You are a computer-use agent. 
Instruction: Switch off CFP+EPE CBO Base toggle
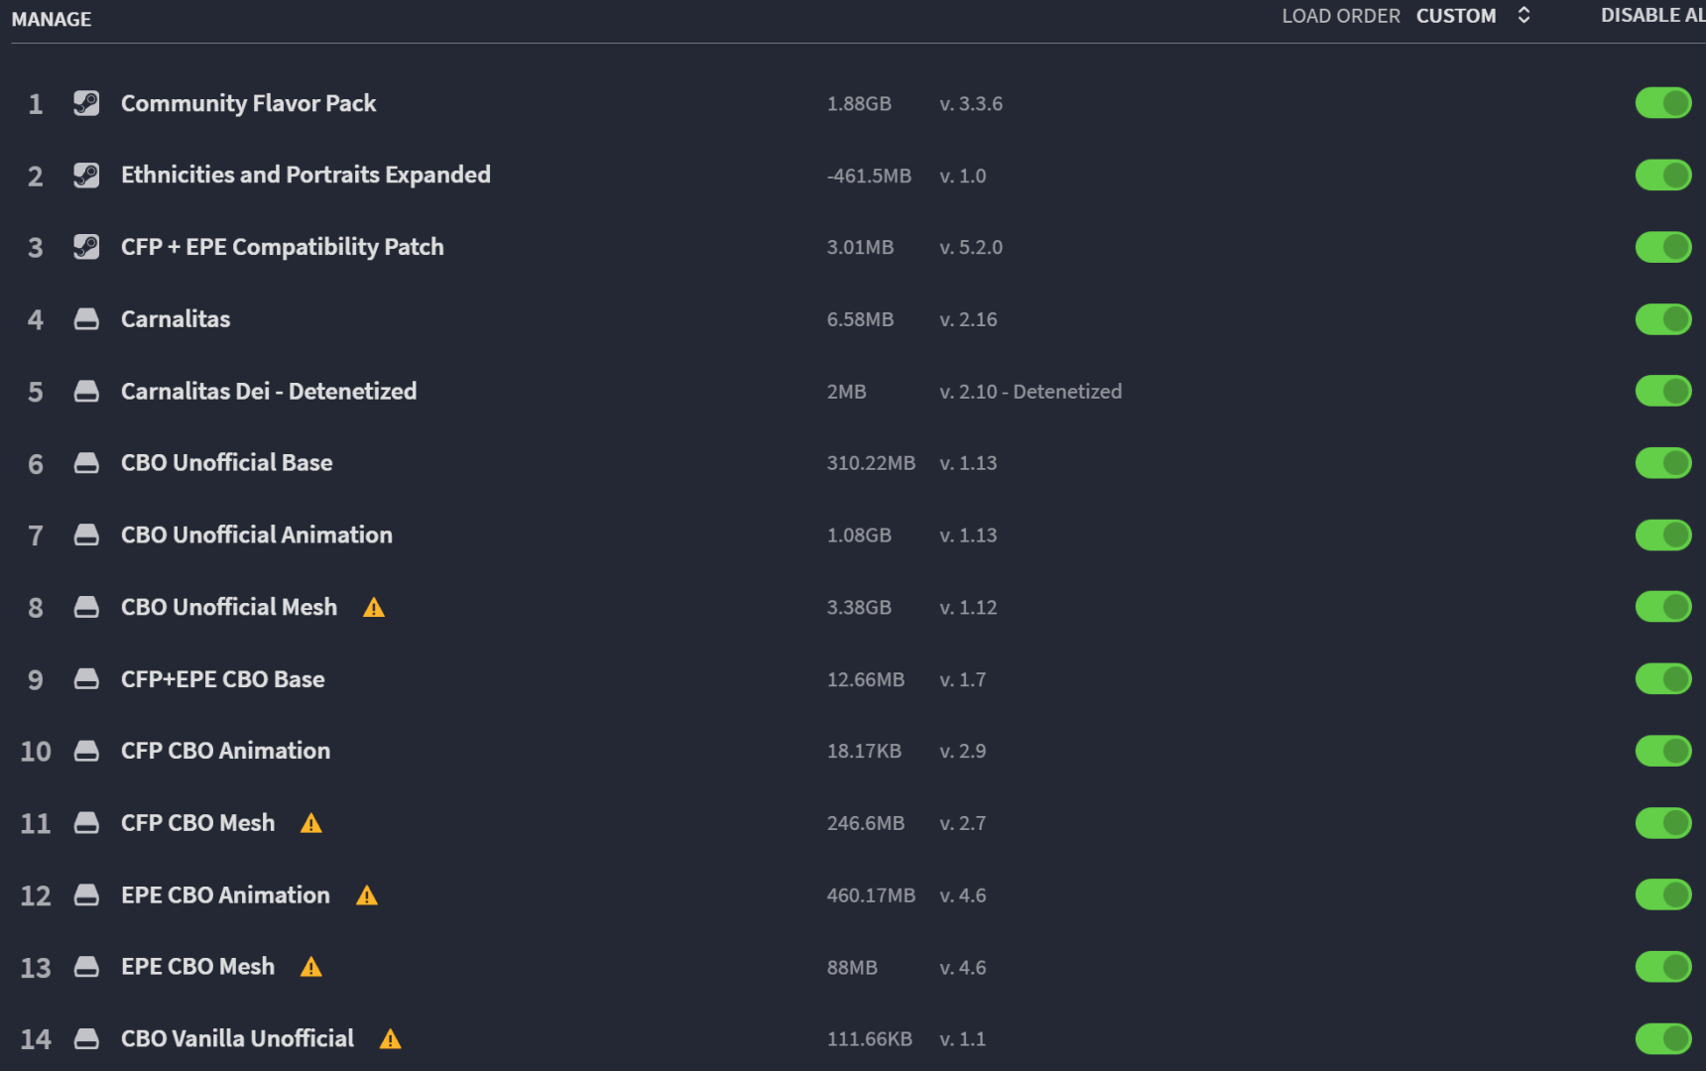click(1663, 679)
